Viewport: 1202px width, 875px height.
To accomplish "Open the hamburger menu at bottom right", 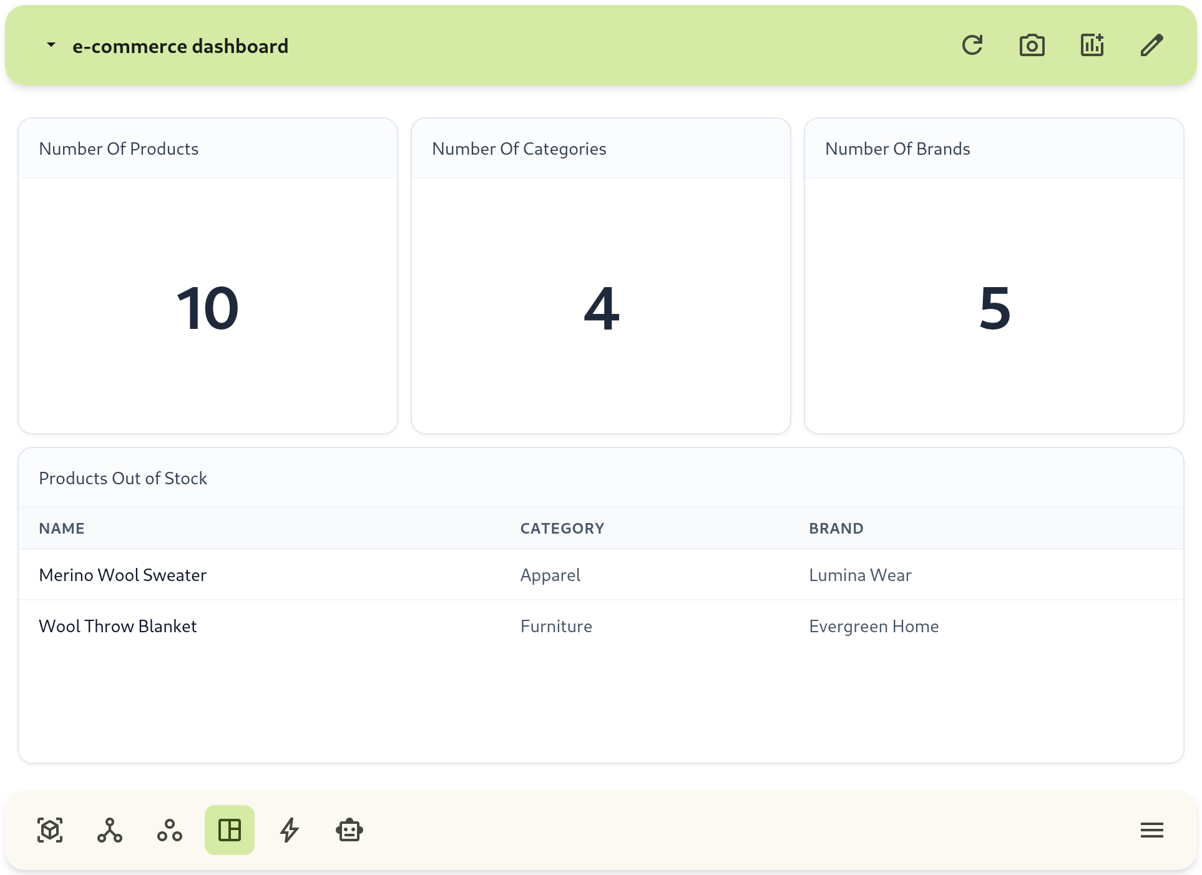I will pos(1151,830).
